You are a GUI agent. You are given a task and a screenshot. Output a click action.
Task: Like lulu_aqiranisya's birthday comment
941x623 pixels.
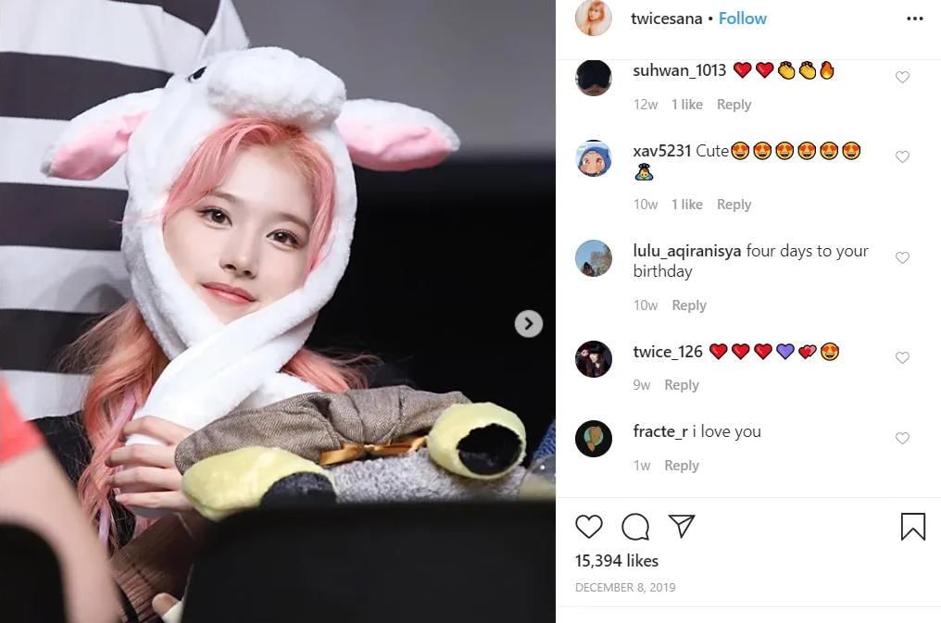[902, 257]
